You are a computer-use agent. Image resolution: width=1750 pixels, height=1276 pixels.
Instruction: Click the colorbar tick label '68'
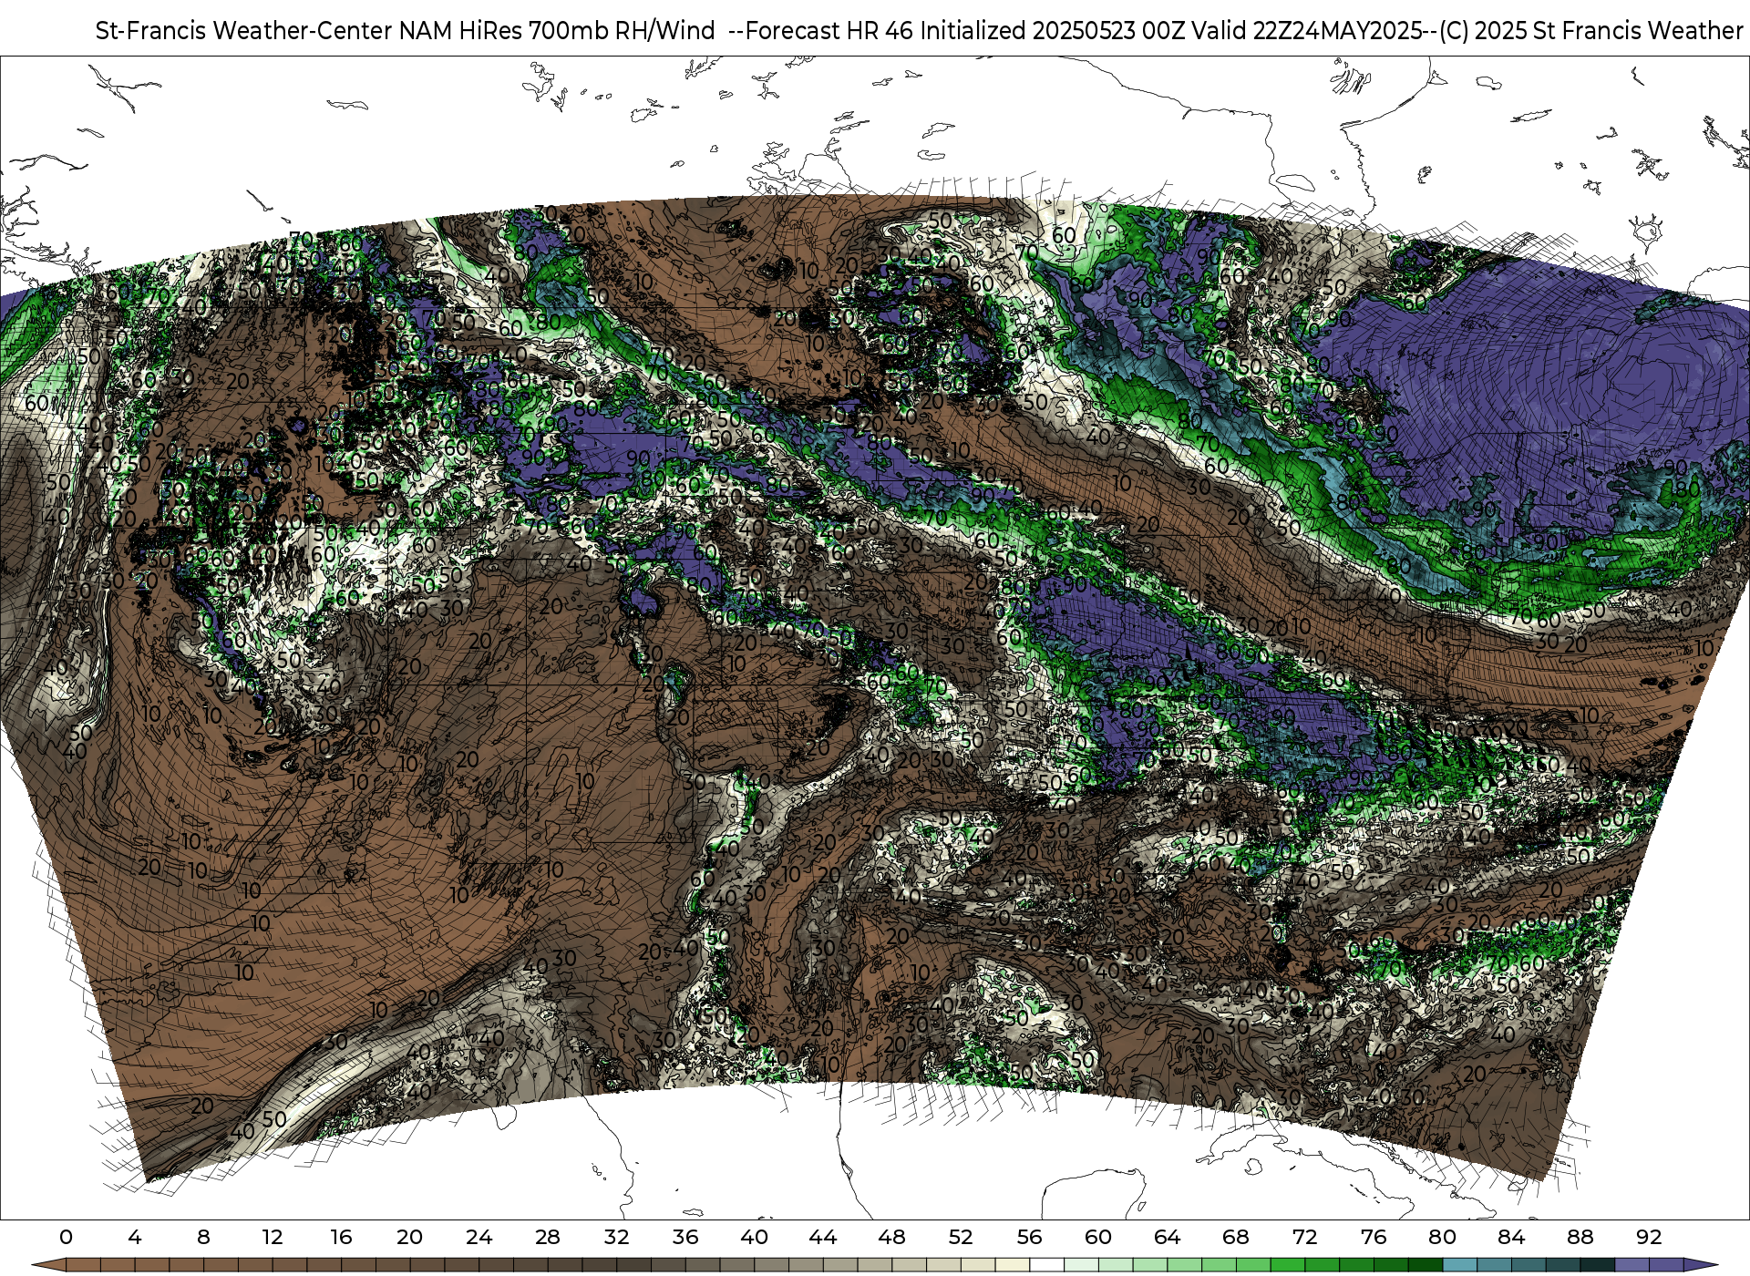[x=1236, y=1237]
